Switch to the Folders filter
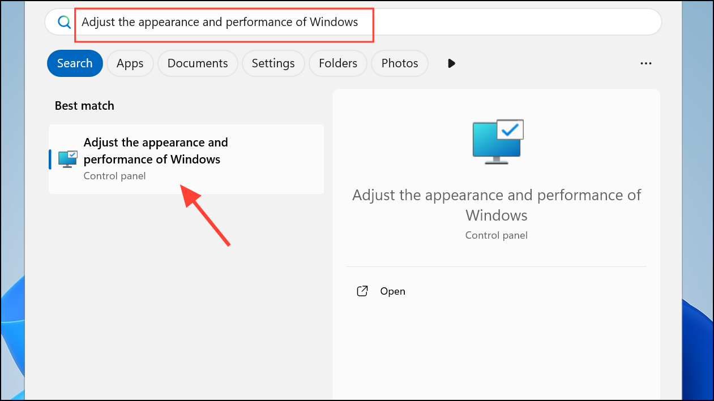714x401 pixels. pos(337,63)
